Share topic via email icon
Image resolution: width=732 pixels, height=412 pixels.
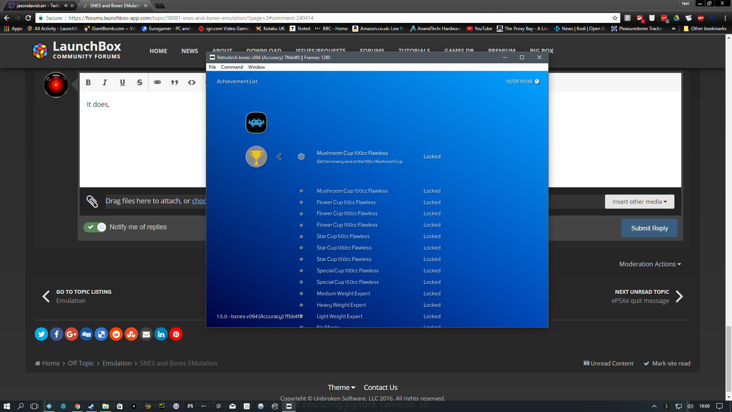pos(146,334)
